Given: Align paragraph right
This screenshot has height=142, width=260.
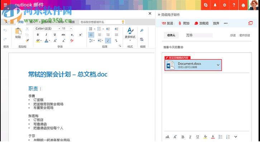Looking at the screenshot, I should pos(108,35).
